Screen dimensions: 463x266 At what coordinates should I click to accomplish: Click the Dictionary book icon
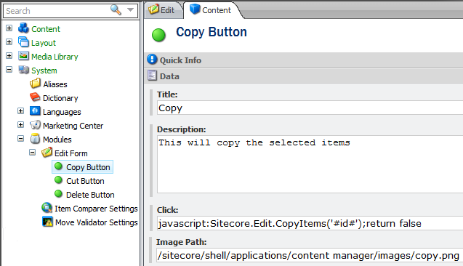[35, 97]
